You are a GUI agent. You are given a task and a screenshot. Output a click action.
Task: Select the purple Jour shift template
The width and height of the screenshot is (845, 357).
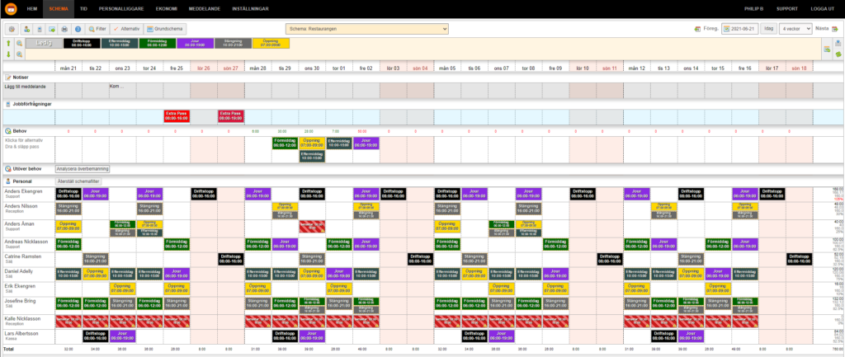coord(195,43)
